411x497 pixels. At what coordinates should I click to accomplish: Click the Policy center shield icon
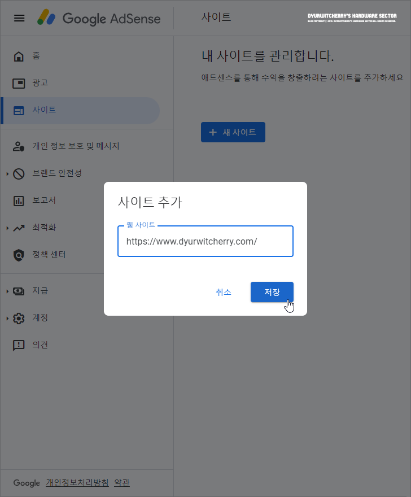pyautogui.click(x=19, y=255)
